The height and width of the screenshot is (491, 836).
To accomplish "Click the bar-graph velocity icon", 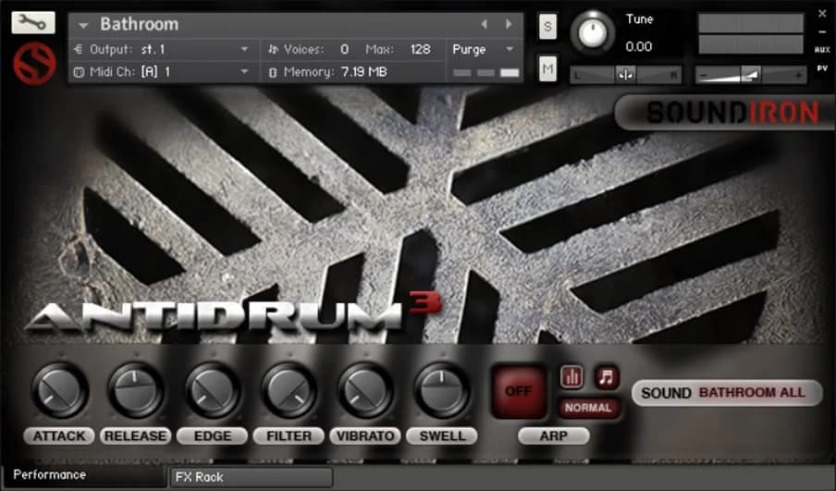I will pyautogui.click(x=572, y=377).
